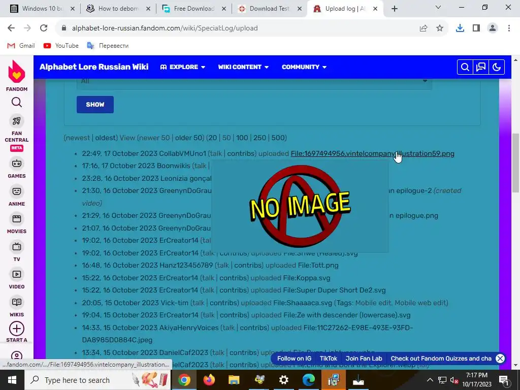Screen dimensions: 520x390
Task: Open Chrome downloads icon
Action: 460,28
